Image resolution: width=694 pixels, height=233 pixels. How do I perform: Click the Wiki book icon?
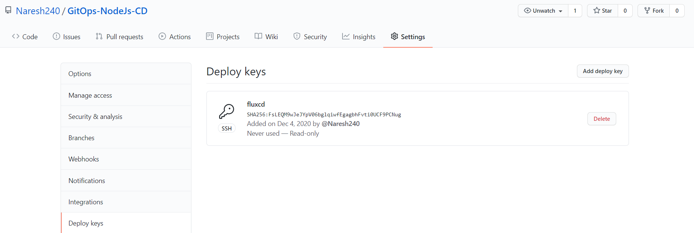tap(258, 36)
